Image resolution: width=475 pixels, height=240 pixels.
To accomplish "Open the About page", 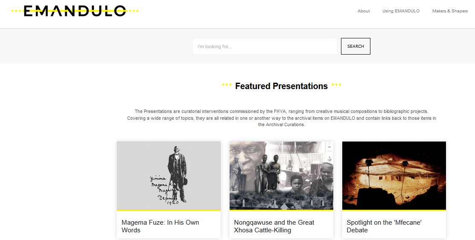I will click(364, 11).
